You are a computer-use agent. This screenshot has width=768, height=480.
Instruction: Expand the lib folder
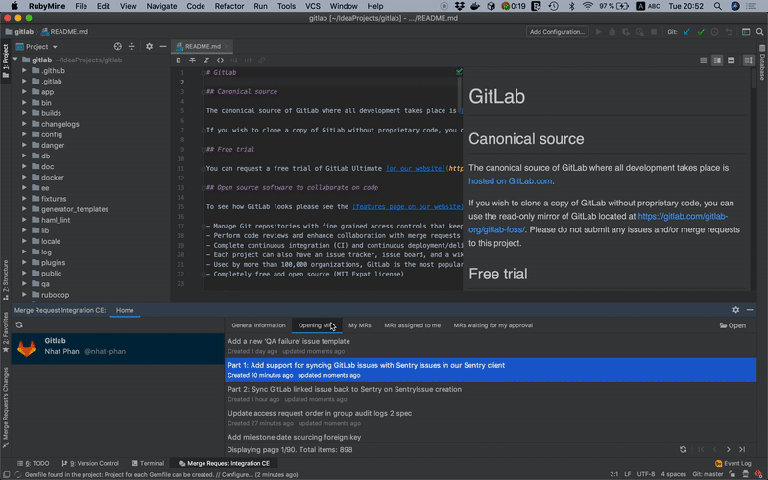[24, 230]
